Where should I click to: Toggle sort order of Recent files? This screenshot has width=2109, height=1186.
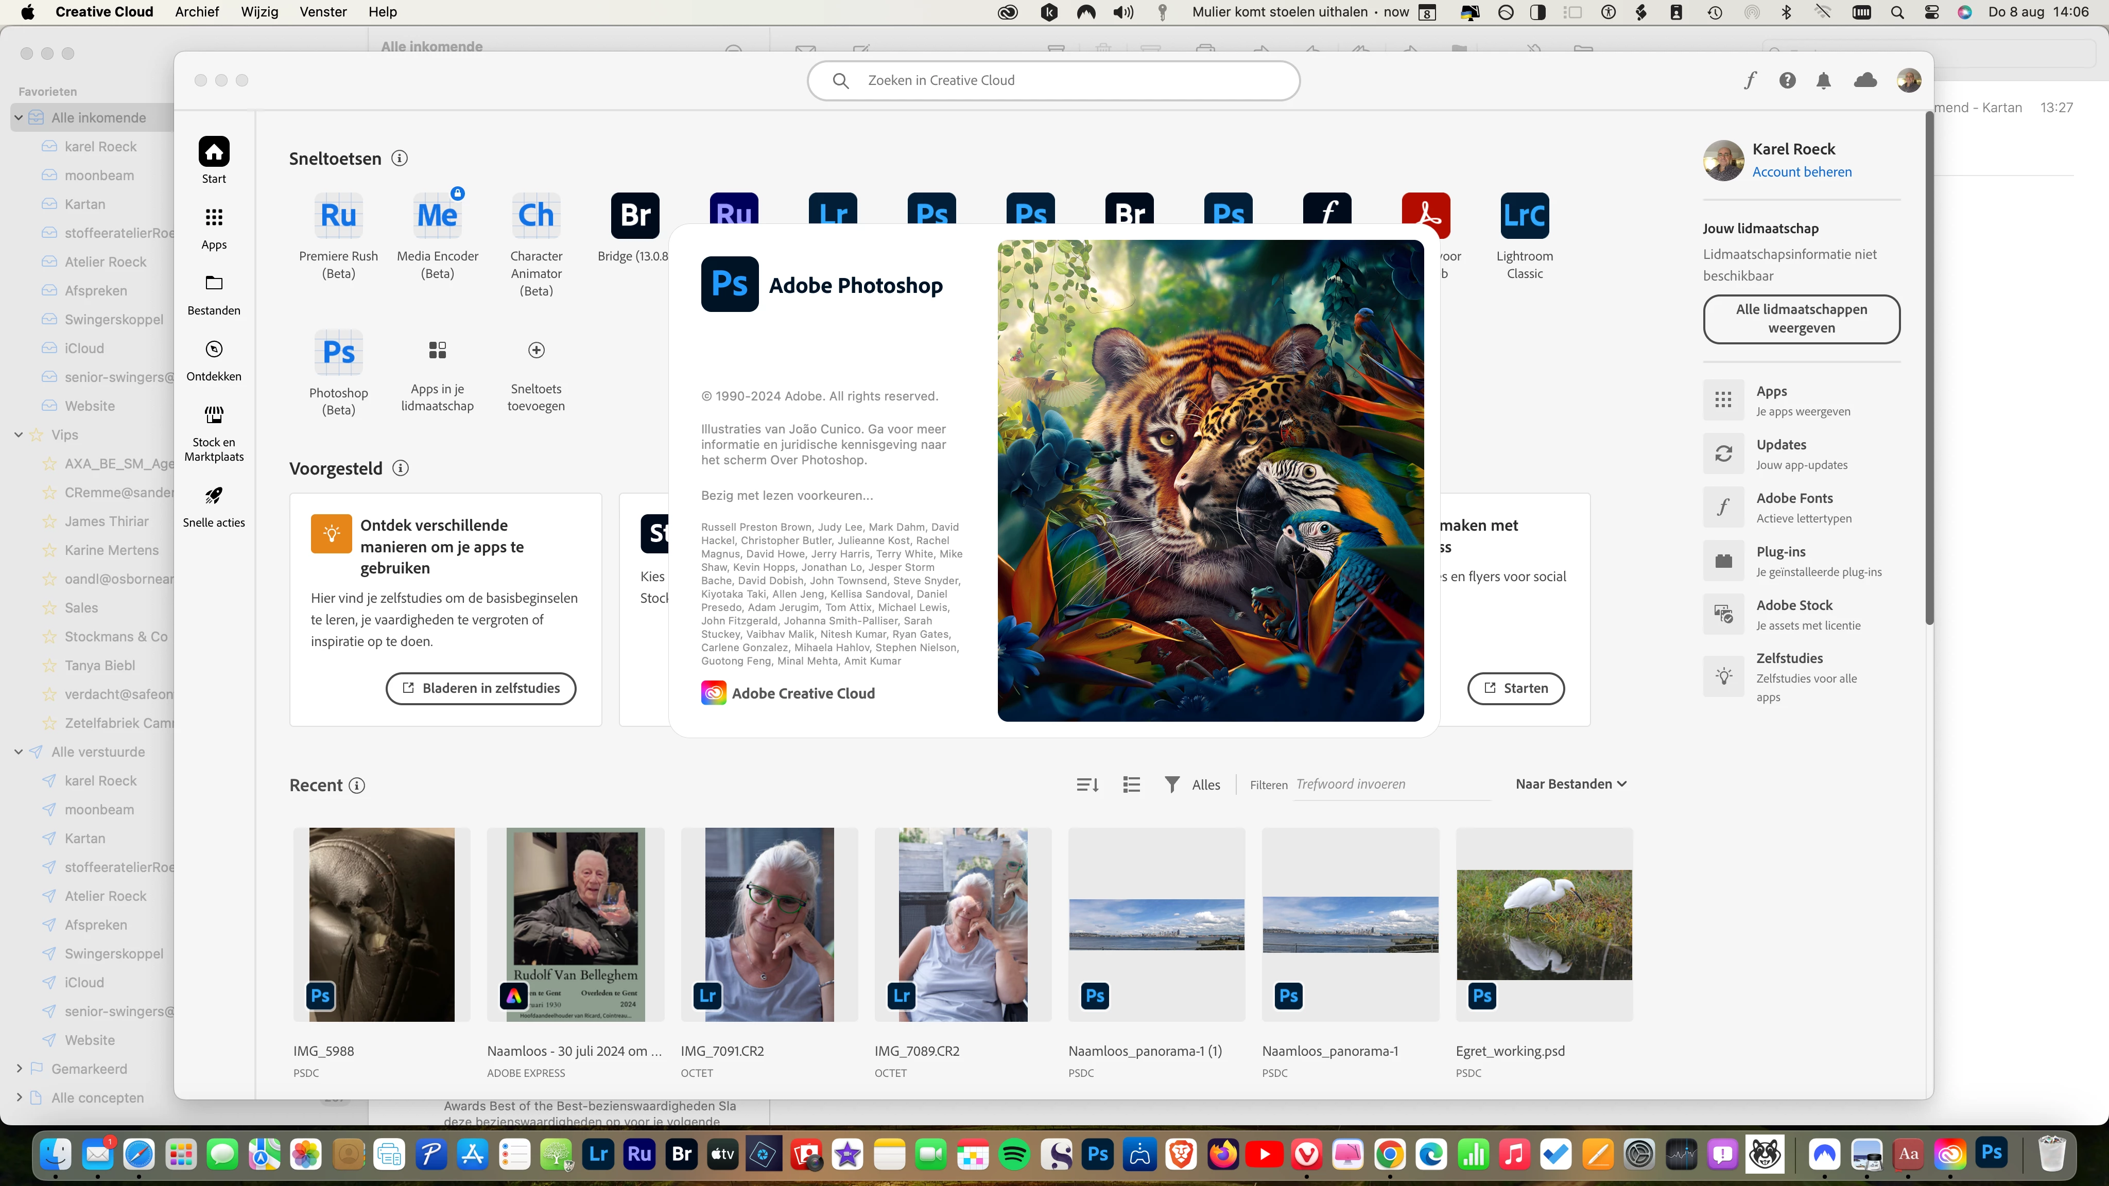(x=1087, y=785)
